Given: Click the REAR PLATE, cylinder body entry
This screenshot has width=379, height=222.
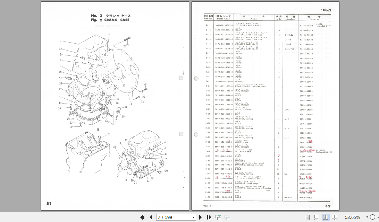Looking at the screenshot, I should (x=251, y=86).
